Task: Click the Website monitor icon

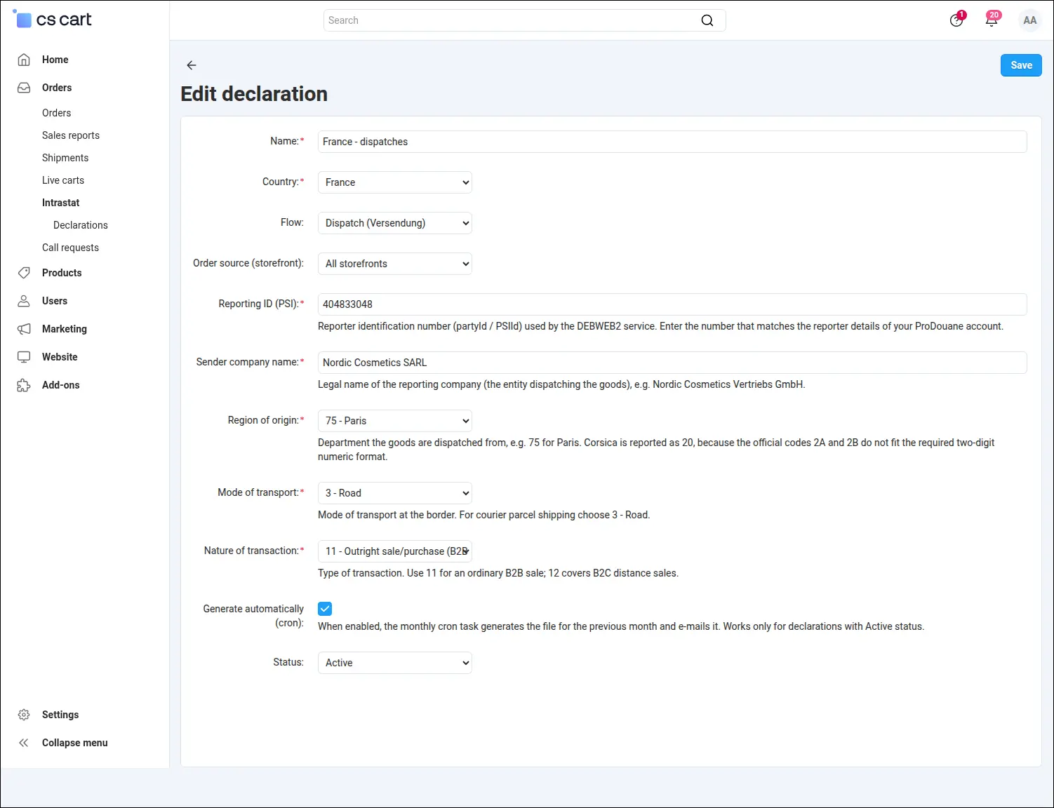Action: (x=24, y=357)
